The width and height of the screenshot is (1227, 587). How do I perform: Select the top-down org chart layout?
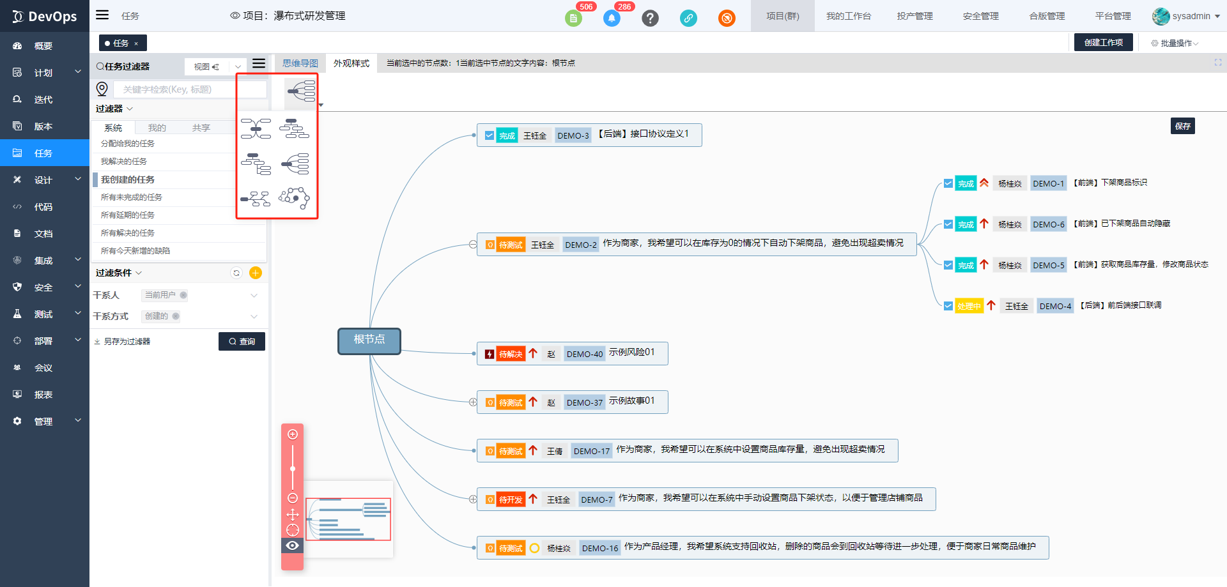[x=295, y=128]
